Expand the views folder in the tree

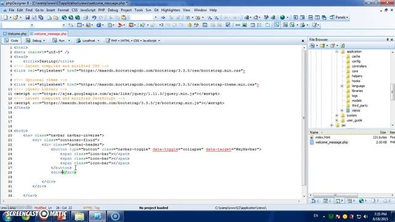[342, 110]
